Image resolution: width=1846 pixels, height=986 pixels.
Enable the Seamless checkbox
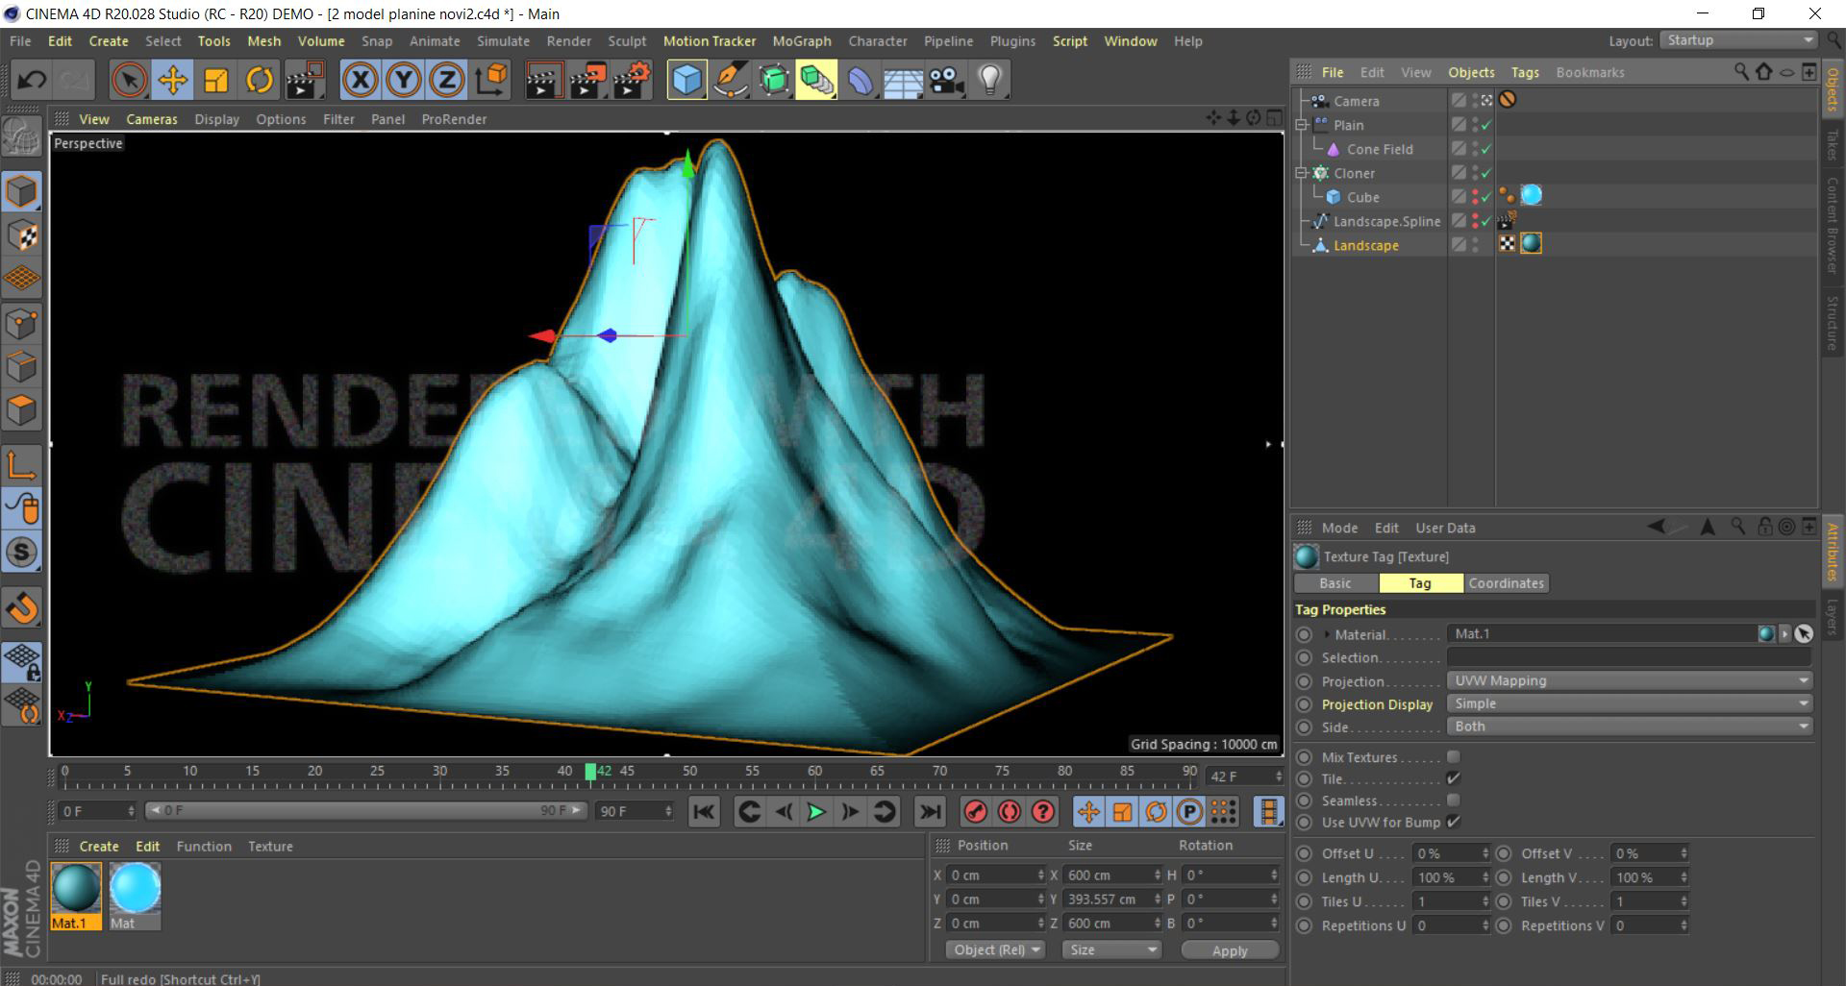point(1453,801)
